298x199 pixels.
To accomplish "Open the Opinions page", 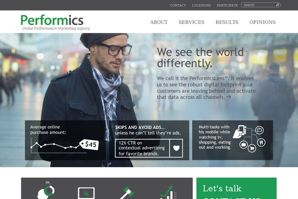I will coord(262,22).
